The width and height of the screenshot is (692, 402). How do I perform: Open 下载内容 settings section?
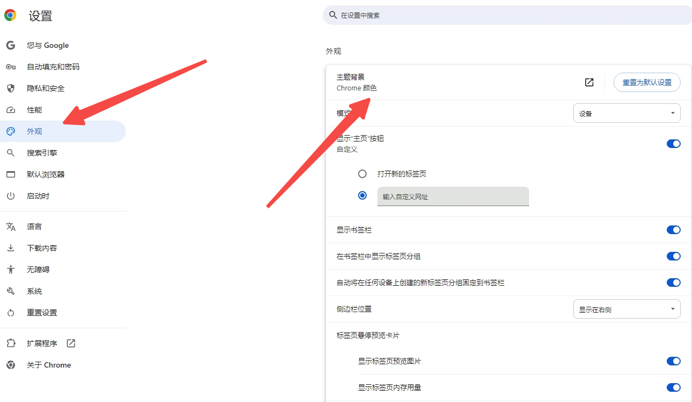coord(63,248)
